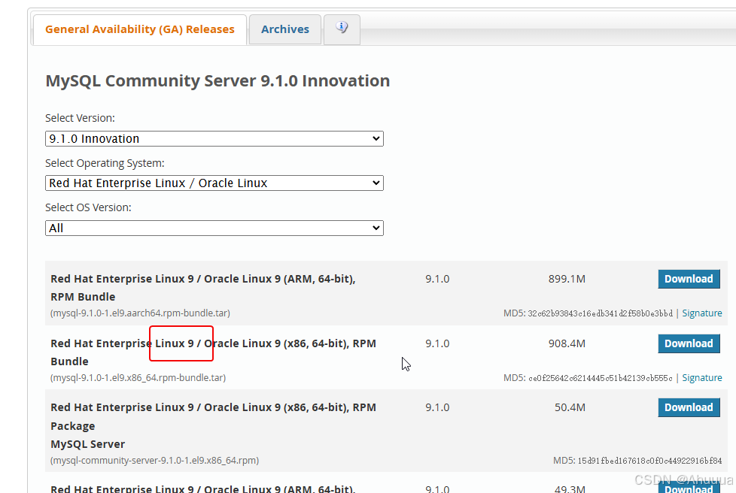
Task: Click the 'Select Version:' label
Action: coord(80,118)
